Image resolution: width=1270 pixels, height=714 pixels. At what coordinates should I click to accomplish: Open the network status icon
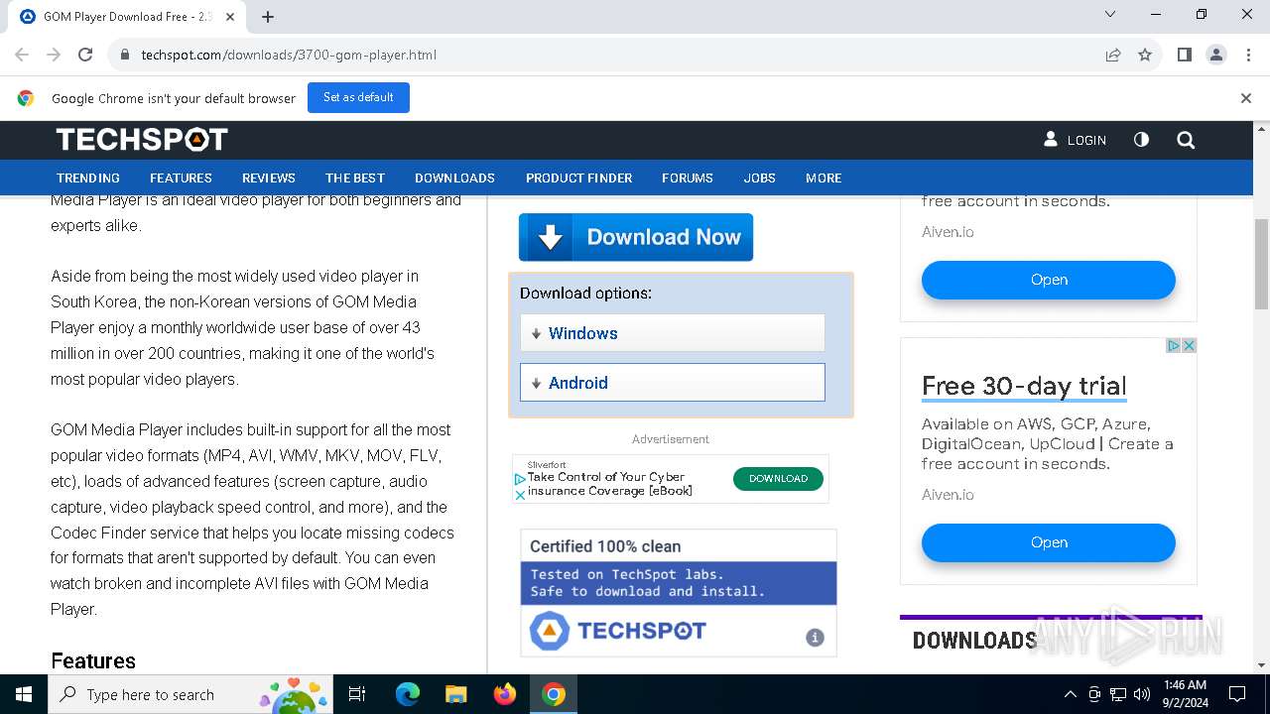[x=1118, y=694]
